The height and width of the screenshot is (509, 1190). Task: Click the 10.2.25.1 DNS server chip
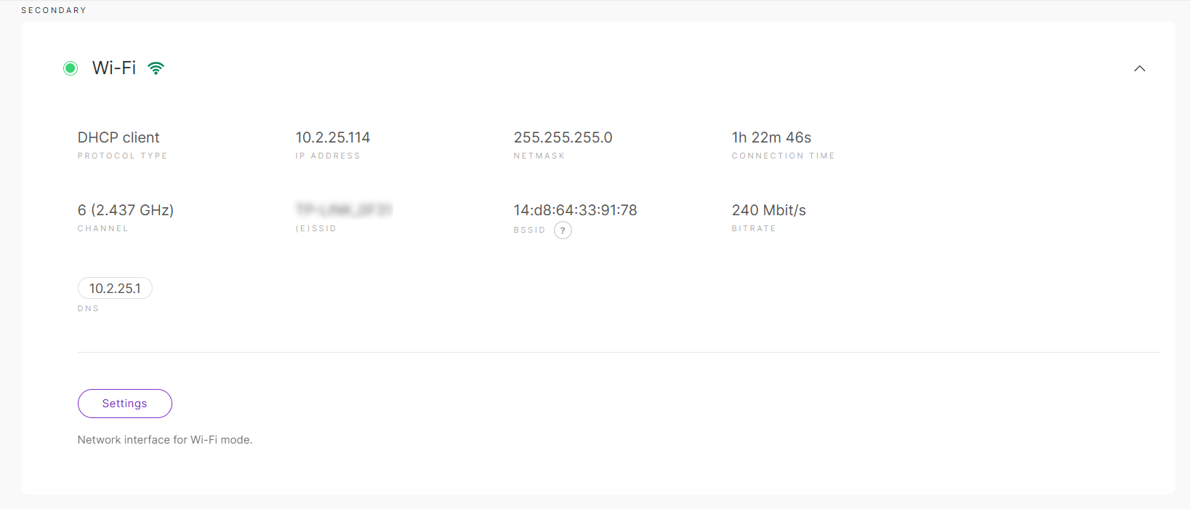click(115, 288)
